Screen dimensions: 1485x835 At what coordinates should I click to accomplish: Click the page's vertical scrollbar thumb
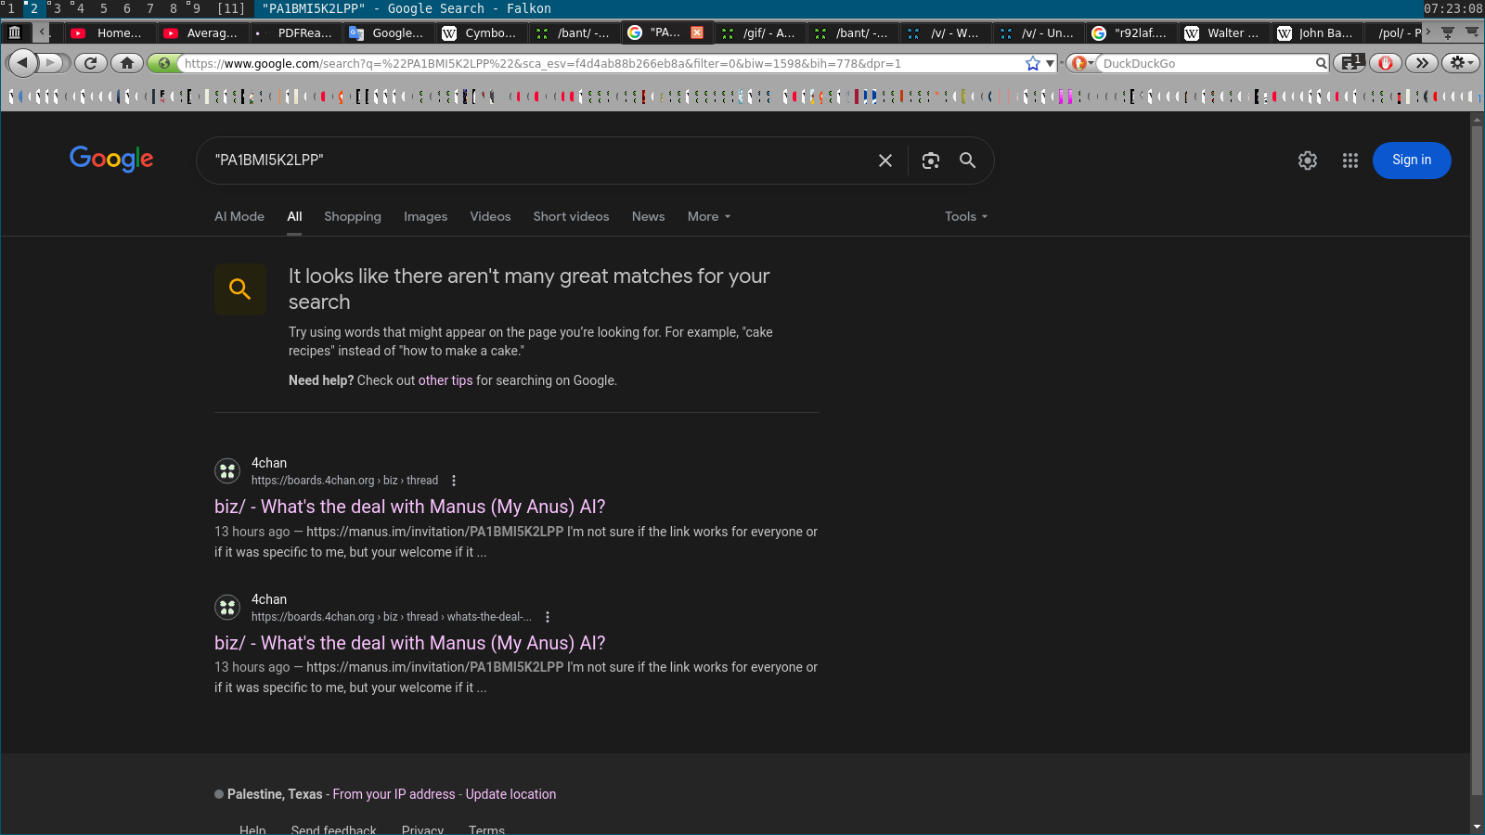pos(1477,461)
